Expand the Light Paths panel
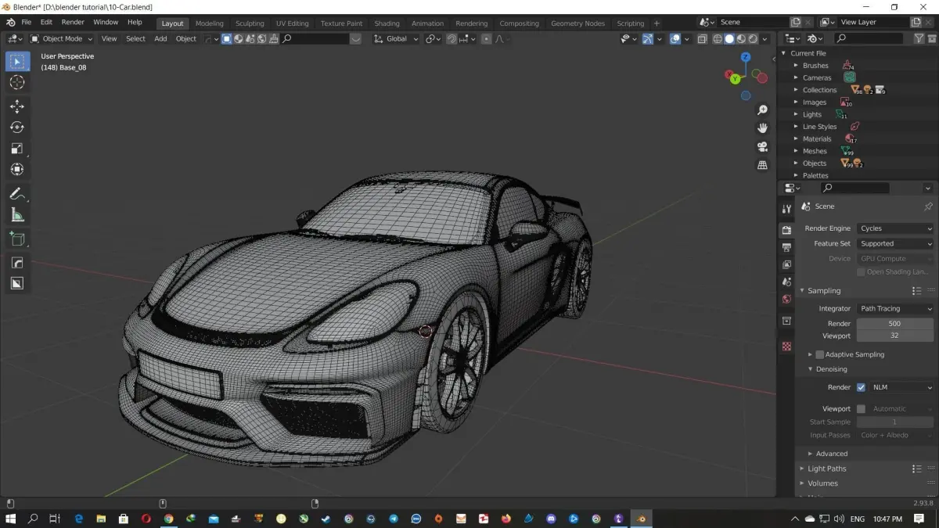939x528 pixels. (826, 469)
